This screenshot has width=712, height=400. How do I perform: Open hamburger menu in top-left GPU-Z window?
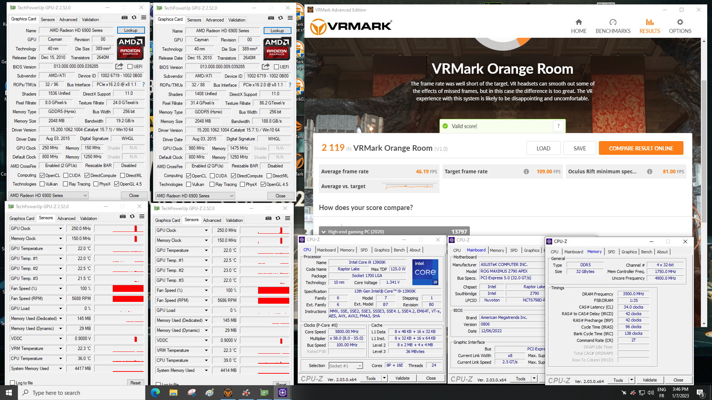tap(144, 17)
